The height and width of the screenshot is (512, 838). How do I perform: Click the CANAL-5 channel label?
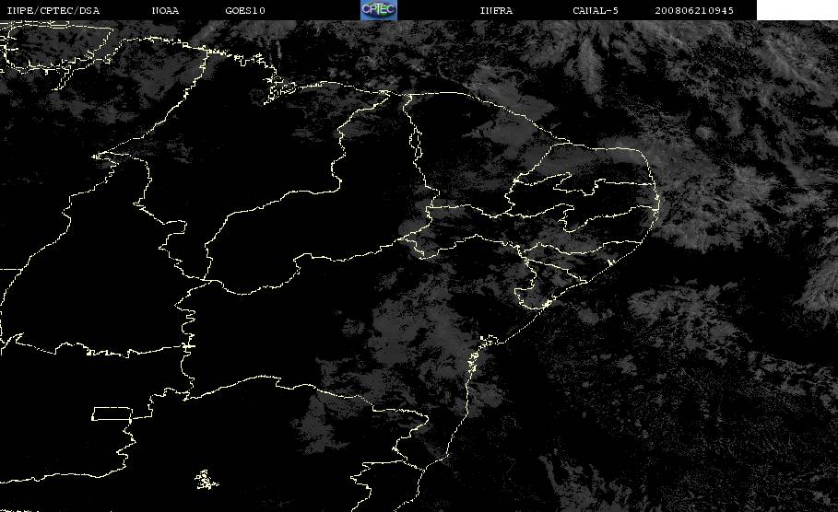(x=596, y=11)
